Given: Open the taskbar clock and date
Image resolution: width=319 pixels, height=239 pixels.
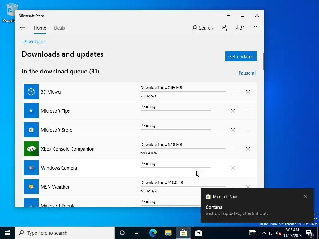Looking at the screenshot, I should [x=292, y=233].
